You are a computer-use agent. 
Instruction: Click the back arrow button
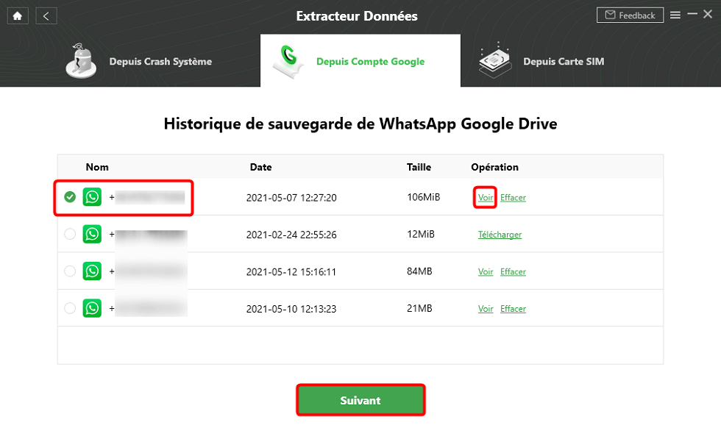click(x=46, y=16)
